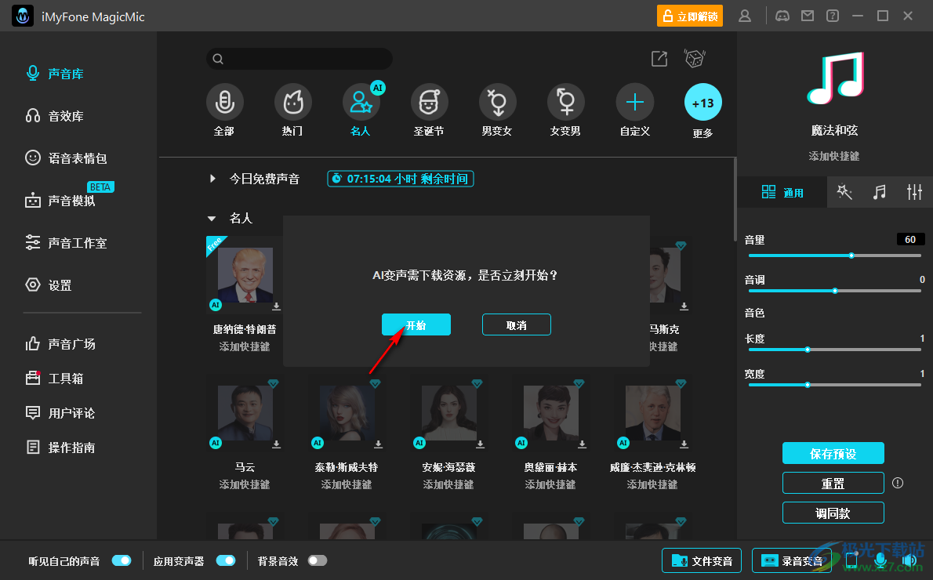Open 用户评论 user reviews
Image resolution: width=933 pixels, height=580 pixels.
[60, 413]
